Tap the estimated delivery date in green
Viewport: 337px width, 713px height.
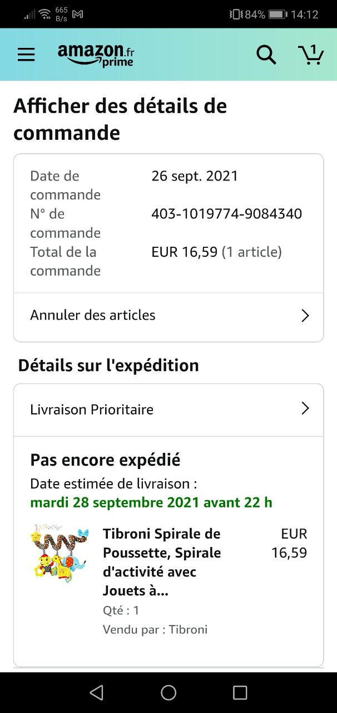(x=151, y=502)
